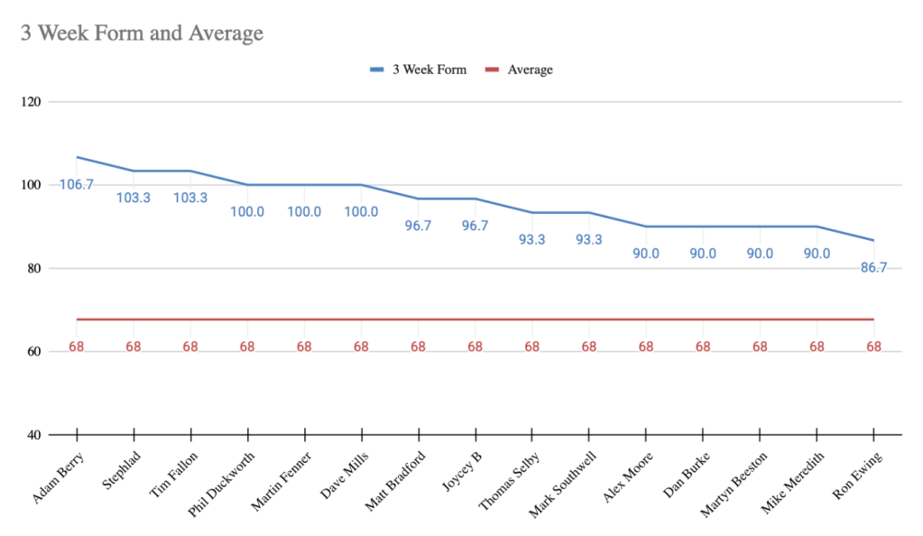Select the 'Stephlad' x-axis label
Screen dimensions: 923x536
pyautogui.click(x=121, y=467)
